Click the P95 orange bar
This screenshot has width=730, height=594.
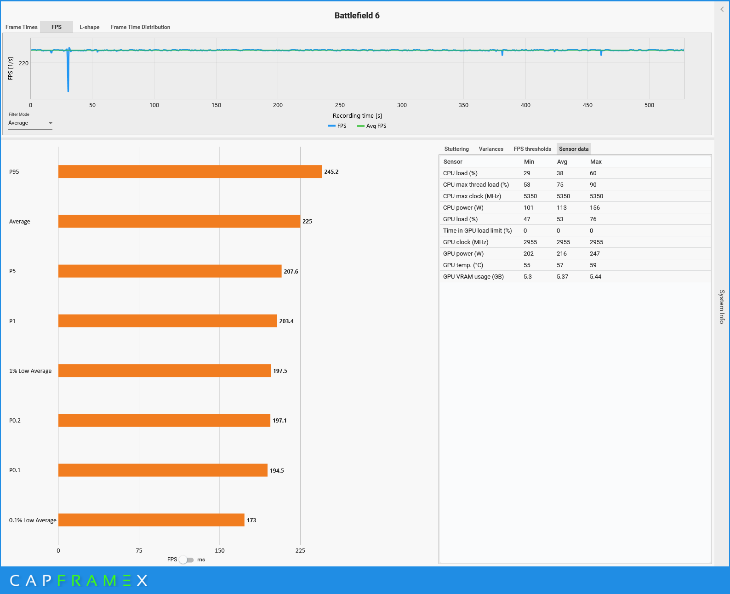click(190, 171)
